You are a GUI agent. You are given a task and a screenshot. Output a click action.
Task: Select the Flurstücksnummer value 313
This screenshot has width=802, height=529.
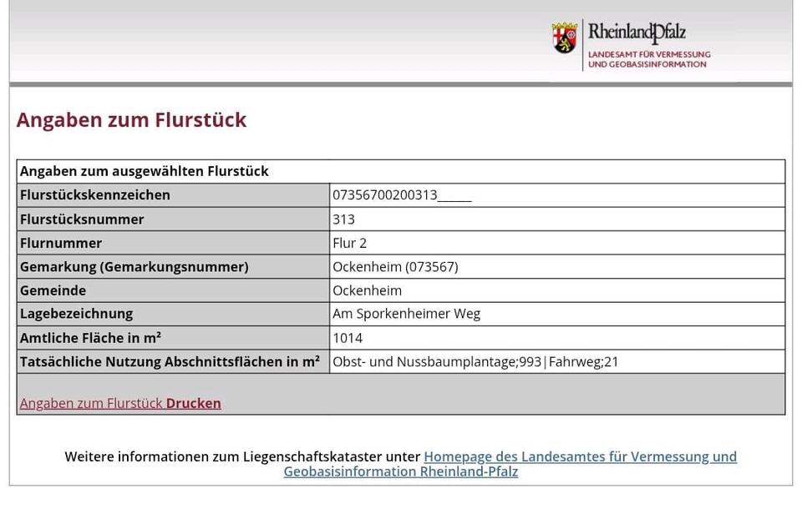pos(343,219)
